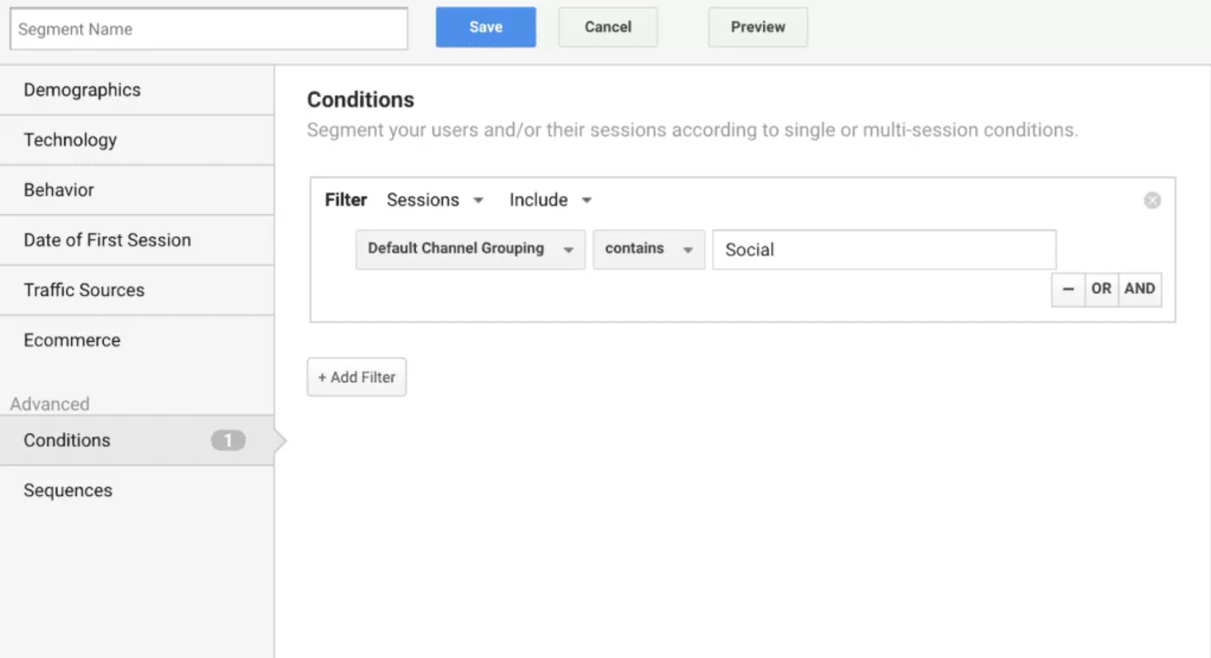This screenshot has width=1211, height=658.
Task: Click the + Add Filter button
Action: tap(357, 377)
